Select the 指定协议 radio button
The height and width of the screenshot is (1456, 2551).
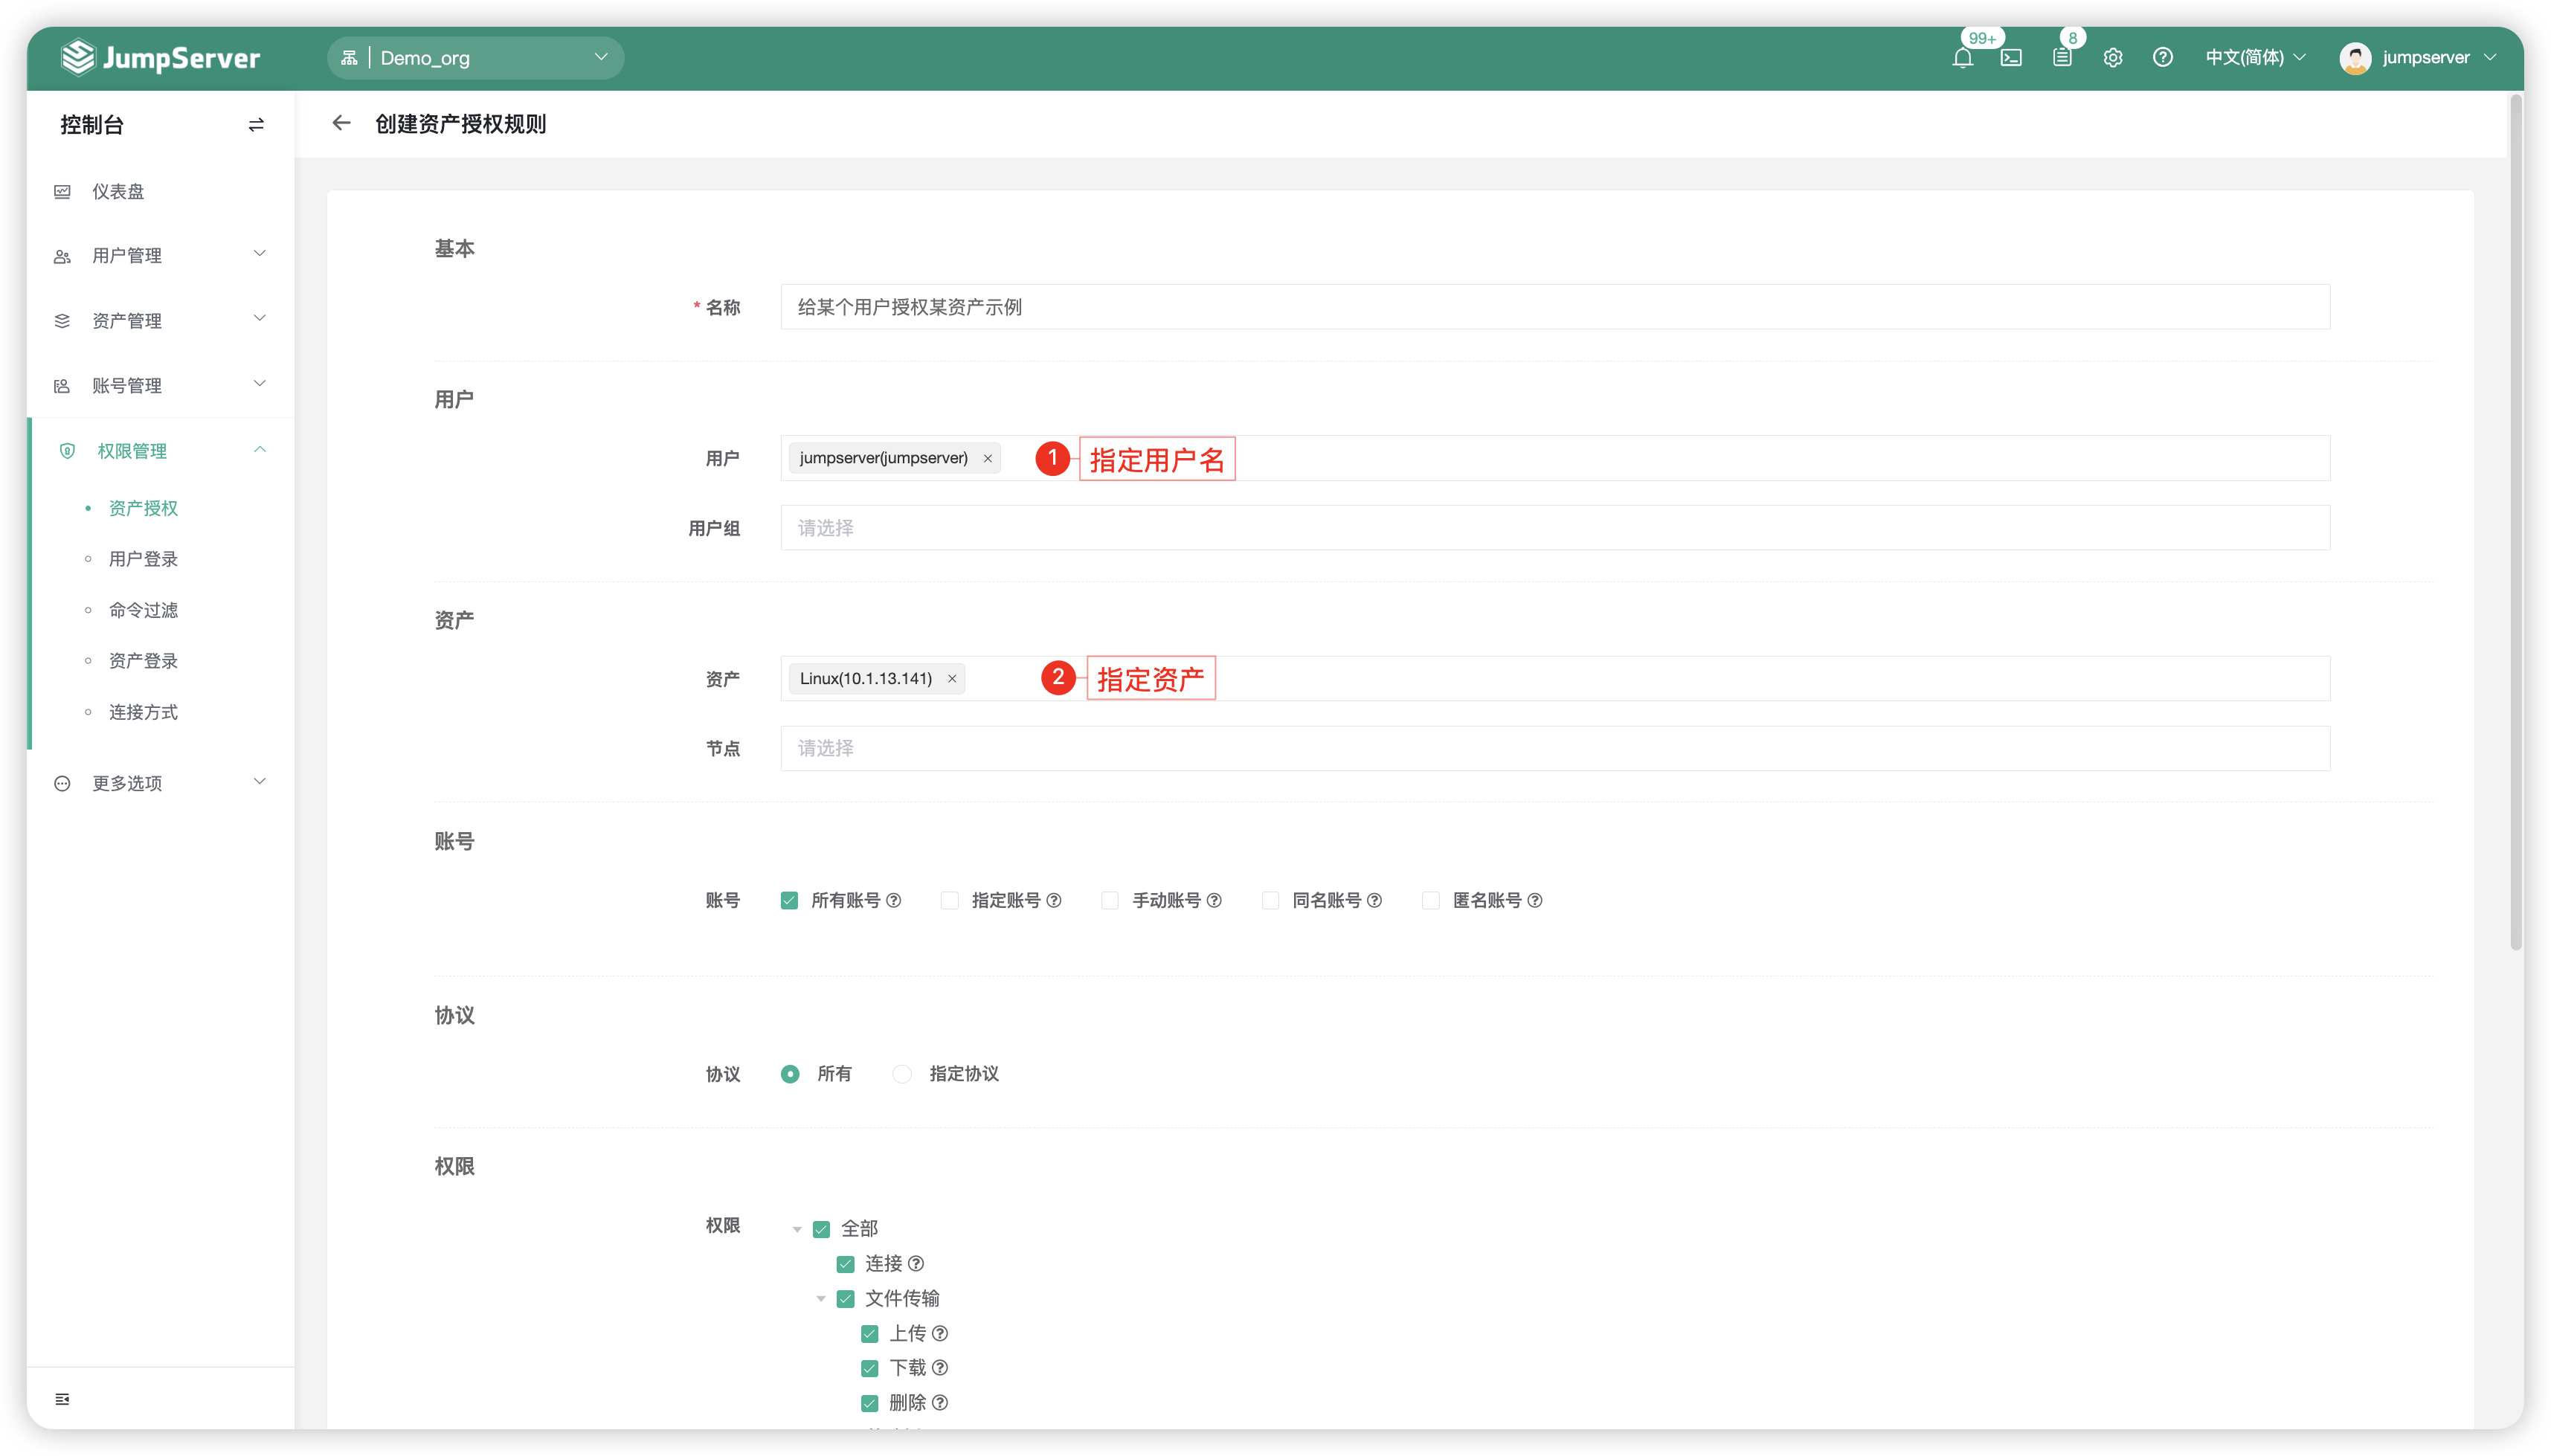click(x=902, y=1073)
